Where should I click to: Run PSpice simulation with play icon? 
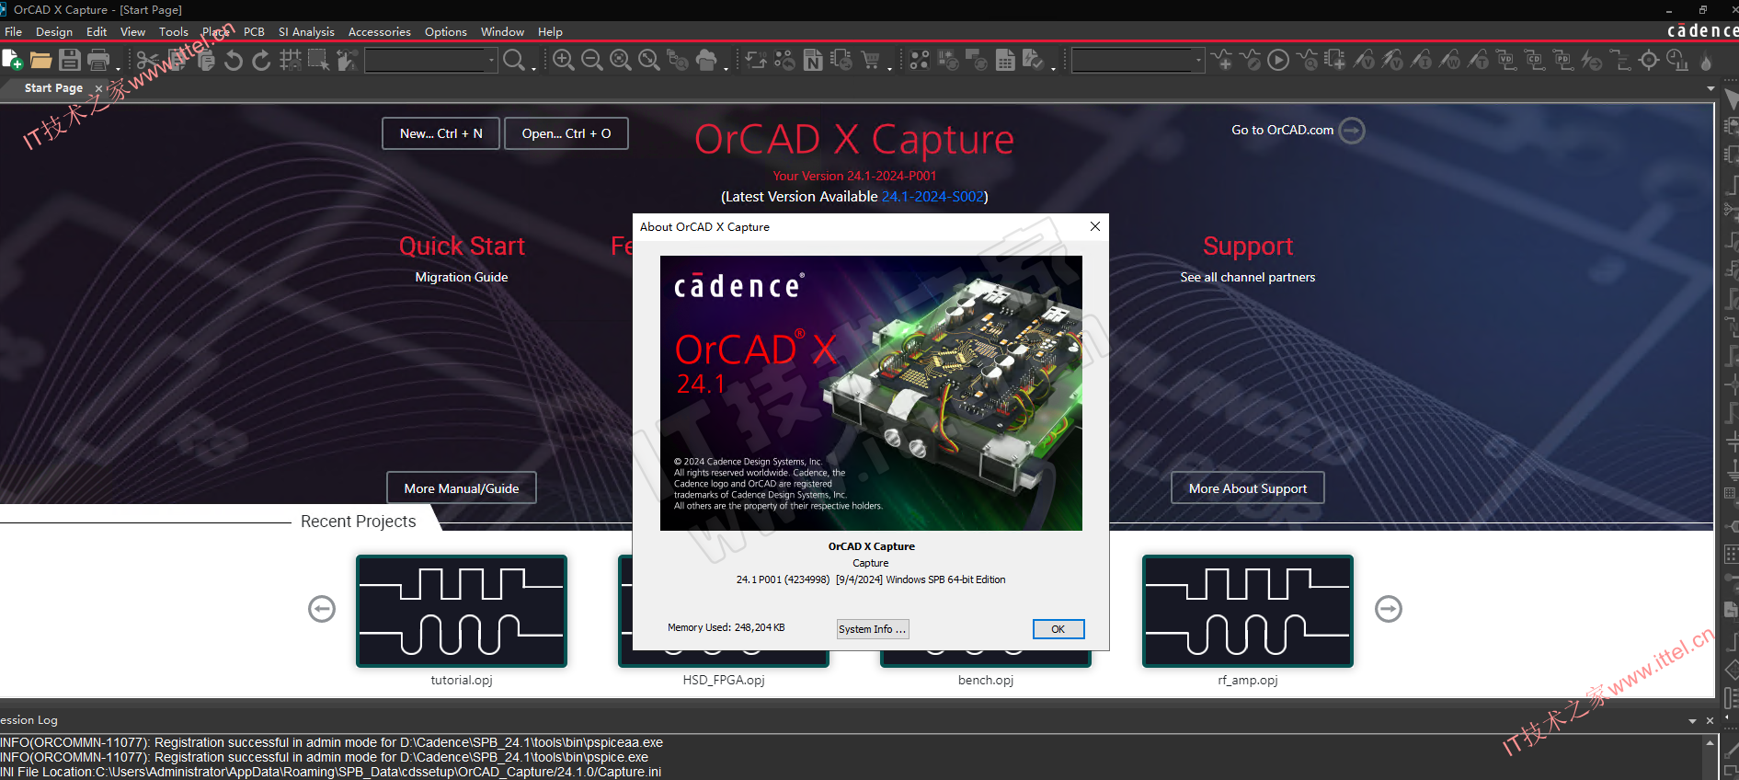pyautogui.click(x=1278, y=60)
